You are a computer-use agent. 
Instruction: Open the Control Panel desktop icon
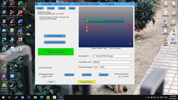point(4,32)
